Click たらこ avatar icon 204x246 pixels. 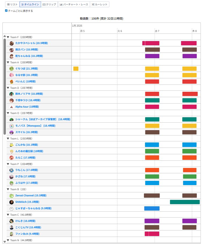12,158
